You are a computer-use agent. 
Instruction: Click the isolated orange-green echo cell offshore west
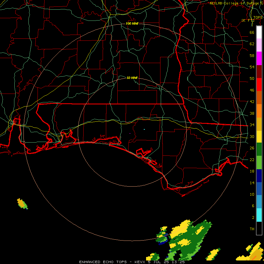click(22, 204)
